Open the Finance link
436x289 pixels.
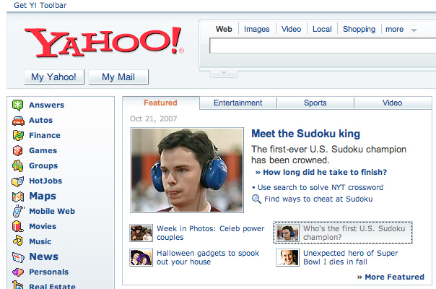point(45,135)
